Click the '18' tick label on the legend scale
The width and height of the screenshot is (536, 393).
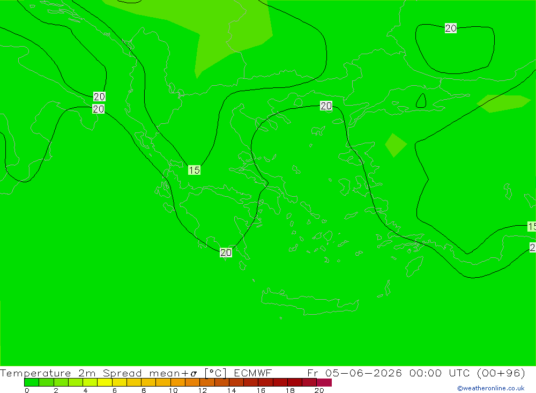pyautogui.click(x=290, y=390)
